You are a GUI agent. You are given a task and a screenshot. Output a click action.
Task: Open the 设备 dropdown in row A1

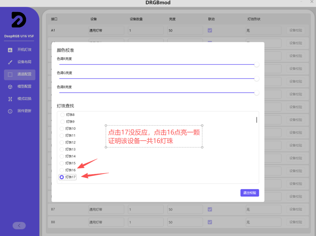106,30
